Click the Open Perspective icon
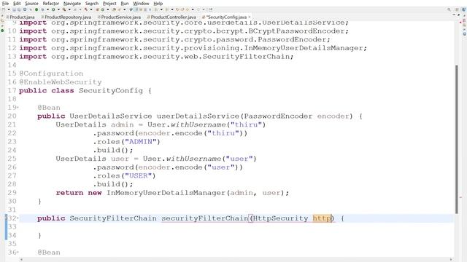467x262 pixels. click(458, 9)
